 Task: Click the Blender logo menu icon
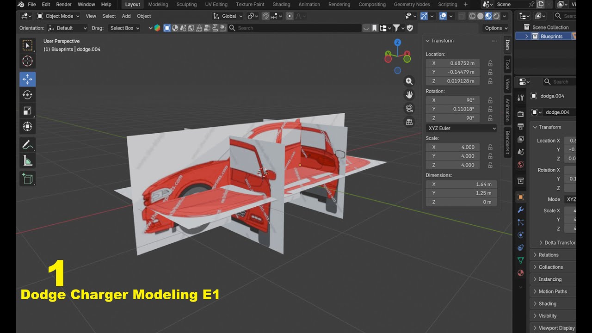[21, 4]
